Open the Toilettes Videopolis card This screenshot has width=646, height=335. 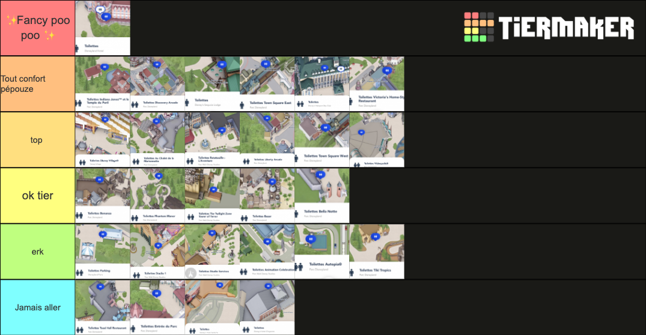[377, 140]
